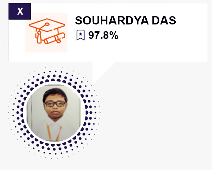This screenshot has width=212, height=170.
Task: Click the gray background outside the card
Action: (153, 122)
